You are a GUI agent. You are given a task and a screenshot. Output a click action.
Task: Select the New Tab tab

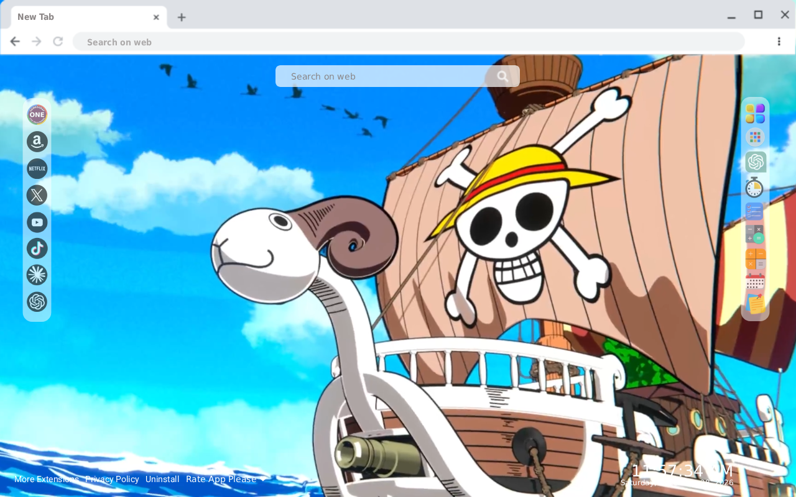[x=88, y=17]
